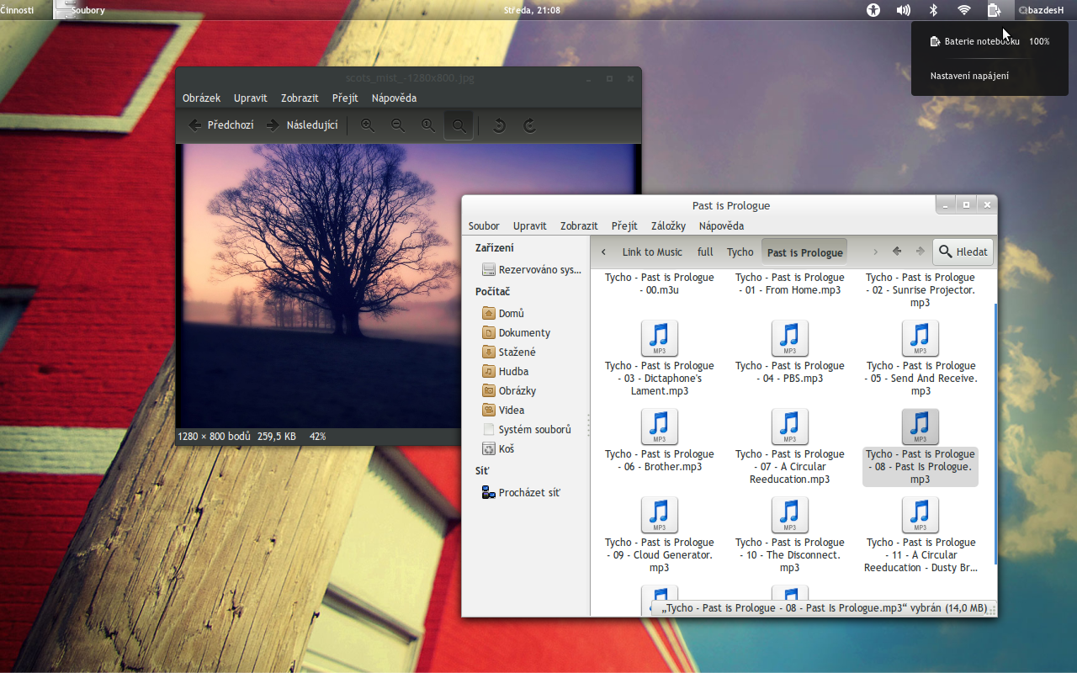Open Obrázek menu in image viewer
1077x673 pixels.
pos(201,98)
